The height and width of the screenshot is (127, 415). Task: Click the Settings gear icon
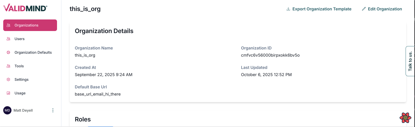9,80
